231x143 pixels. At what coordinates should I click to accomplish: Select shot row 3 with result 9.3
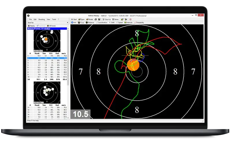pyautogui.click(x=47, y=61)
